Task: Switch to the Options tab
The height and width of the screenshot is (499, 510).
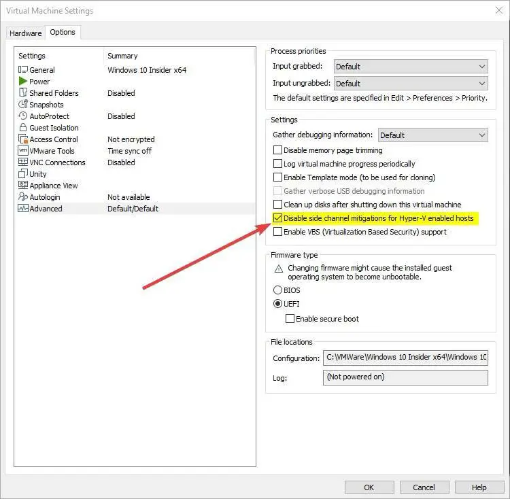Action: 63,32
